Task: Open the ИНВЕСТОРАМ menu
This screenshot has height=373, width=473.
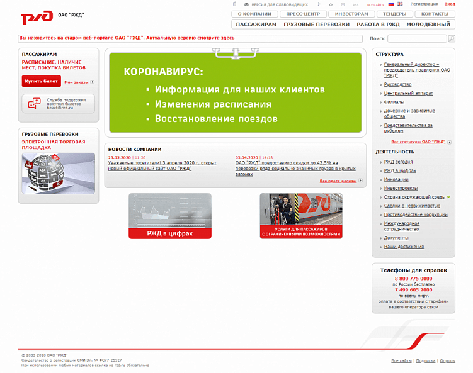Action: (351, 14)
